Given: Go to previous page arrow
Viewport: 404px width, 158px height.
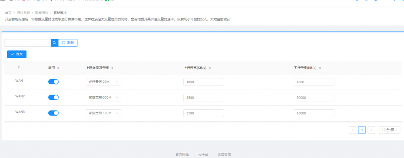Looking at the screenshot, I should (x=353, y=130).
